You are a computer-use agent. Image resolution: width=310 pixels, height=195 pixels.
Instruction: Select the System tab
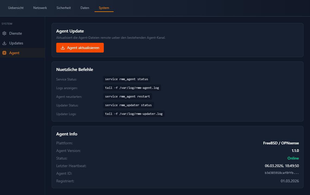(104, 8)
